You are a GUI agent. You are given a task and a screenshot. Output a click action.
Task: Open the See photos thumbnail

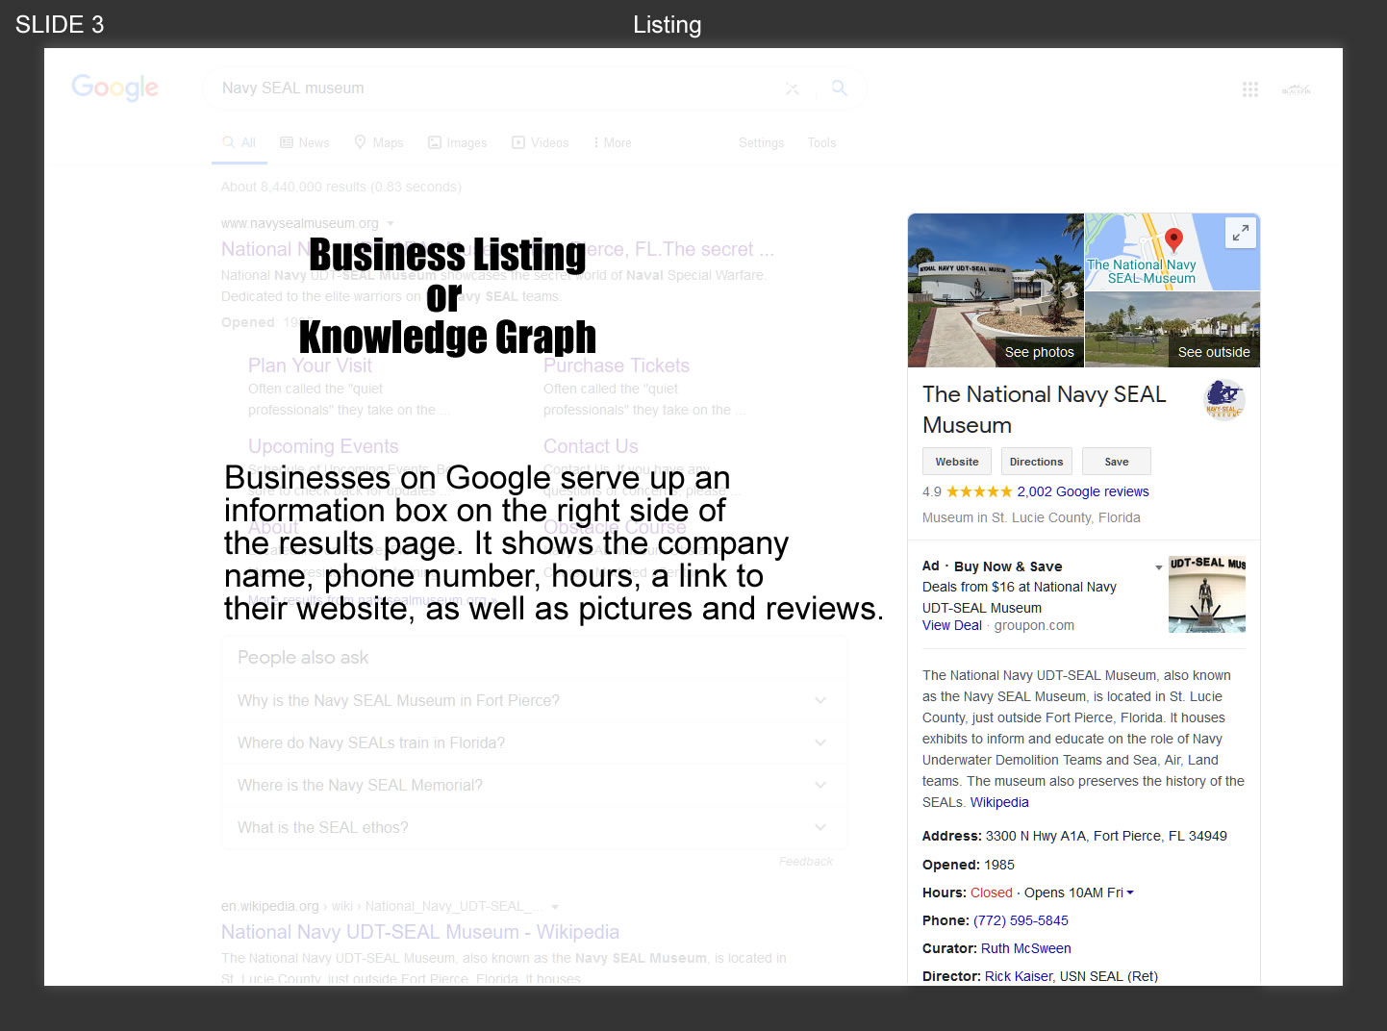pyautogui.click(x=996, y=290)
